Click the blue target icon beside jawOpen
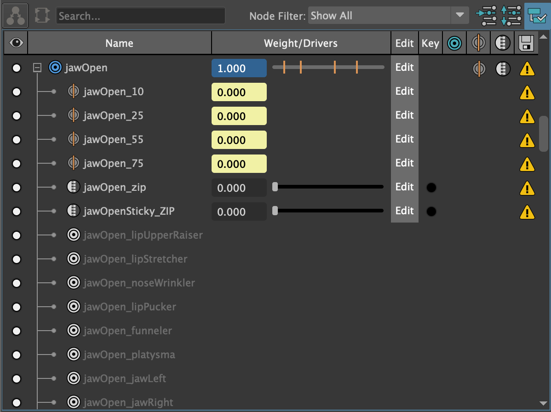The height and width of the screenshot is (412, 551). (55, 68)
